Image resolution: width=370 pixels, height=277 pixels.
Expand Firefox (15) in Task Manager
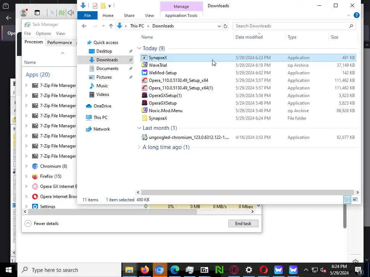26,176
